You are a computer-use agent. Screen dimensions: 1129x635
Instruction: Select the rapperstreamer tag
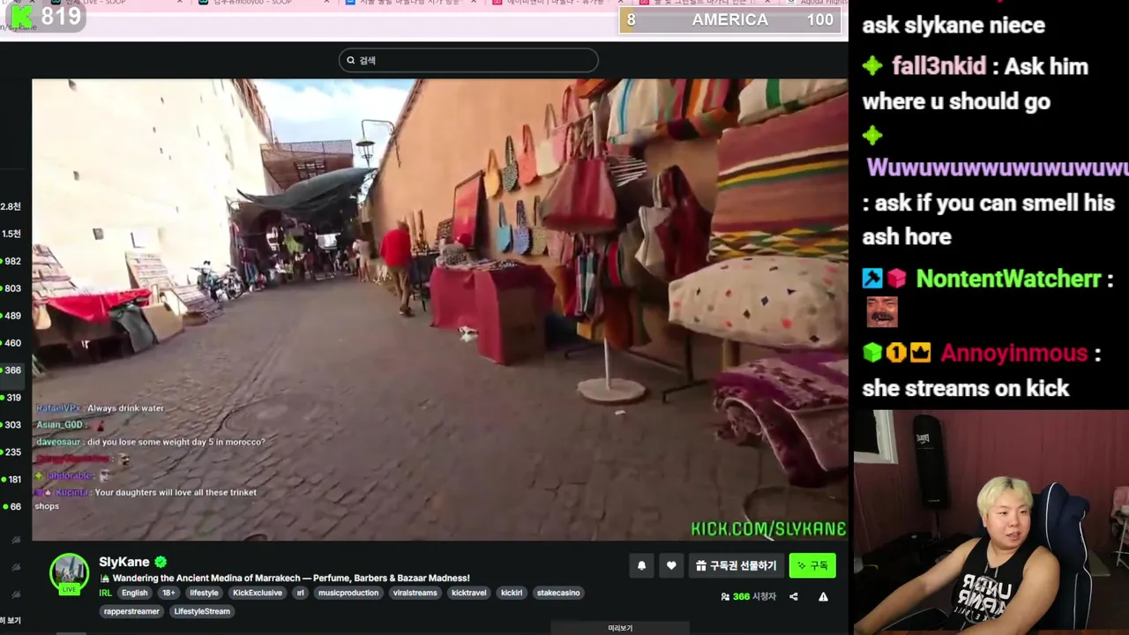click(x=131, y=611)
